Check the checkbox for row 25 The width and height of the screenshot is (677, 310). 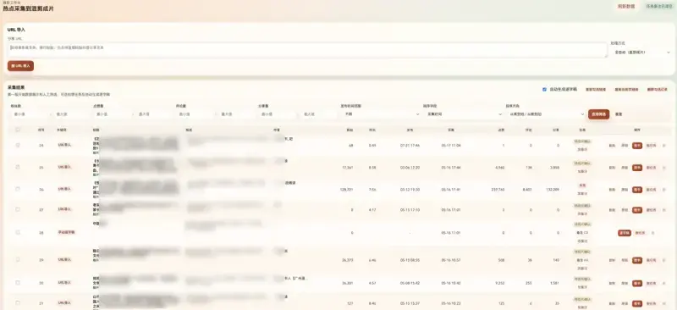pos(18,167)
